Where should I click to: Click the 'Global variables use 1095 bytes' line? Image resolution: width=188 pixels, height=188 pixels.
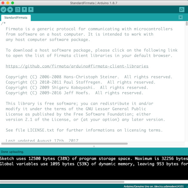click(94, 164)
